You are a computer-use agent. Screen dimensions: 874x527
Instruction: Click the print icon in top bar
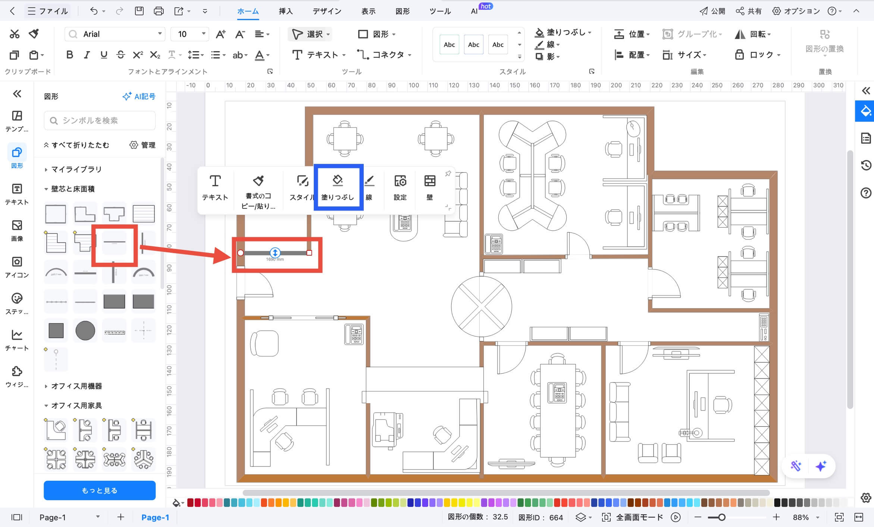pyautogui.click(x=159, y=11)
